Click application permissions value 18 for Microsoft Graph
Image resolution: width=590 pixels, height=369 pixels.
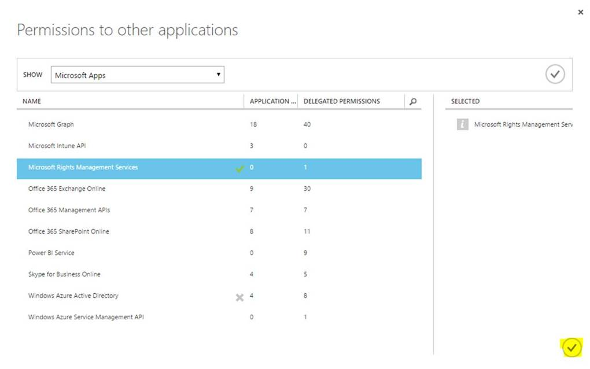tap(253, 124)
